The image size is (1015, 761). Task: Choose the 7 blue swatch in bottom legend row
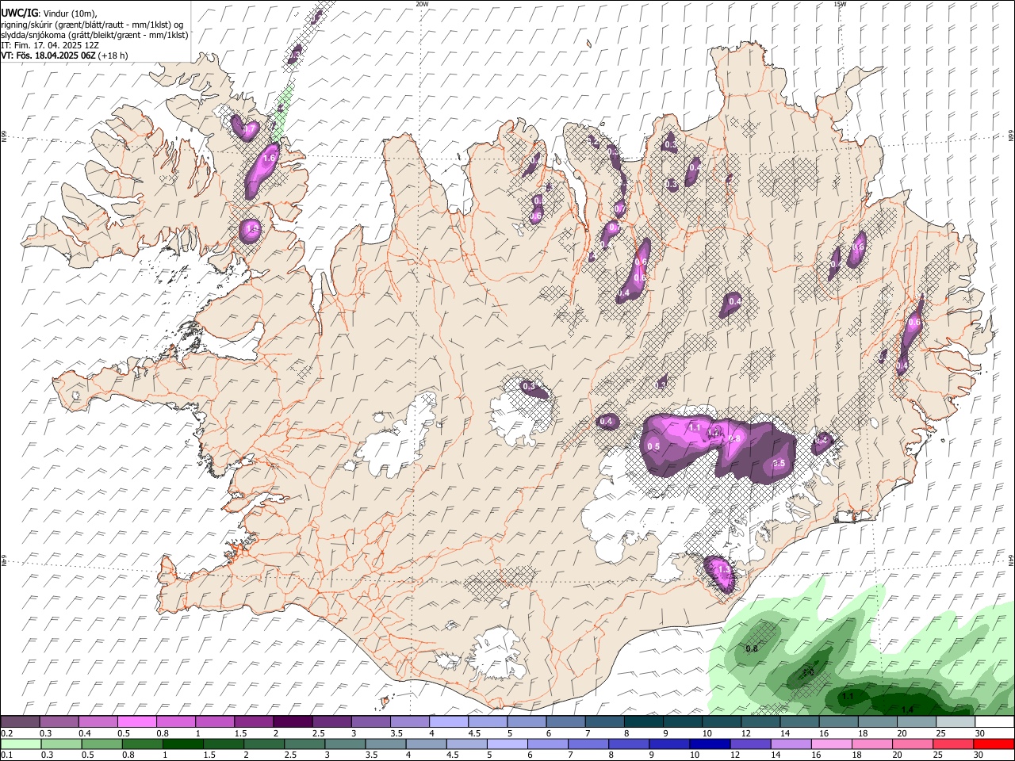coord(588,744)
